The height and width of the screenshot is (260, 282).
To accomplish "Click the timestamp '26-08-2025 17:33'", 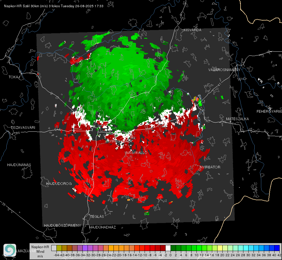I will (89, 6).
